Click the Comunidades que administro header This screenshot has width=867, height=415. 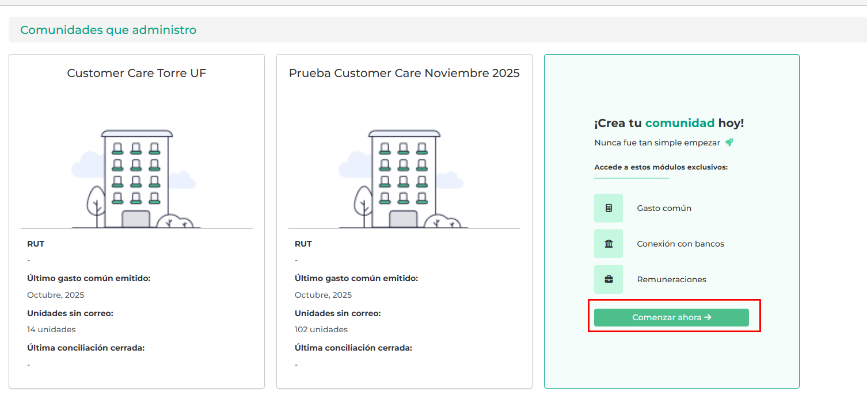pyautogui.click(x=108, y=30)
